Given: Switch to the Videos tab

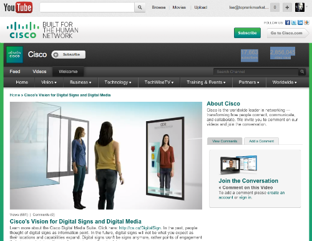Looking at the screenshot, I should [39, 72].
